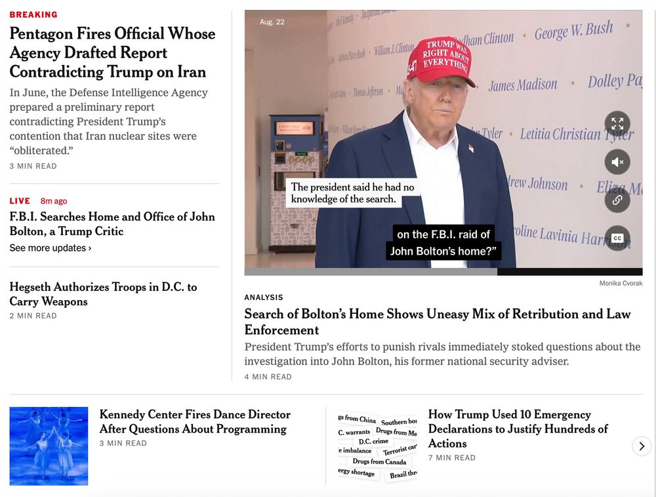Open F.B.I. Searches Home of Bolton story
This screenshot has width=656, height=497.
tap(112, 224)
